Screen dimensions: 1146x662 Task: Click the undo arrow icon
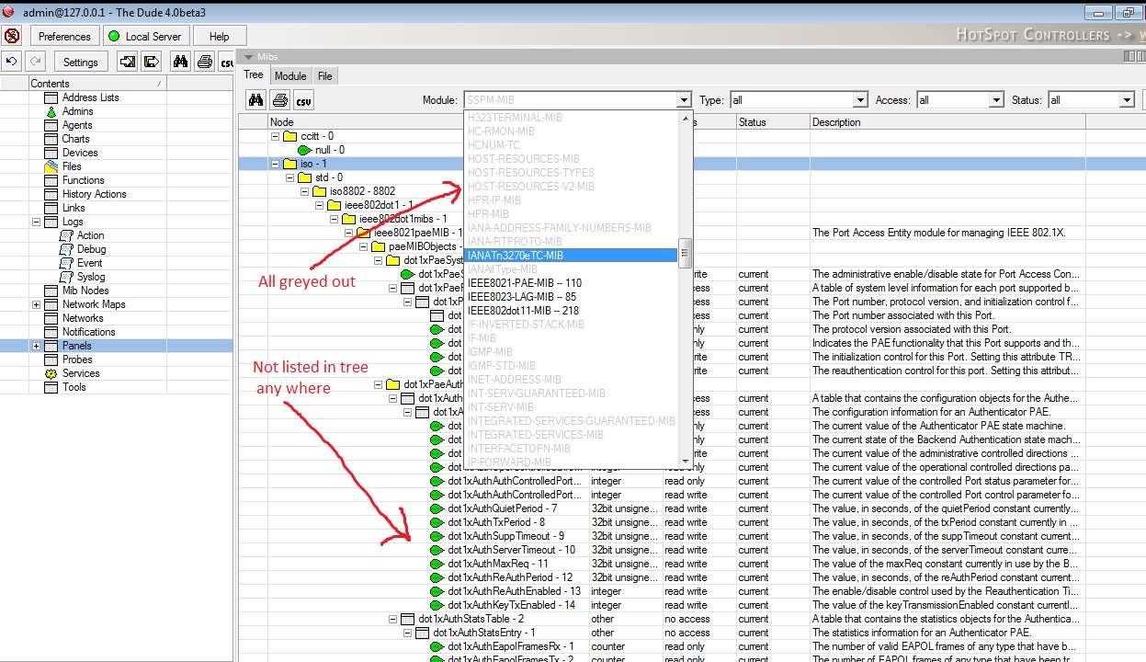[12, 62]
